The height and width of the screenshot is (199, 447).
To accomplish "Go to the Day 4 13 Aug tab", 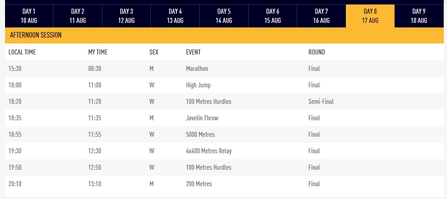I will pyautogui.click(x=175, y=16).
